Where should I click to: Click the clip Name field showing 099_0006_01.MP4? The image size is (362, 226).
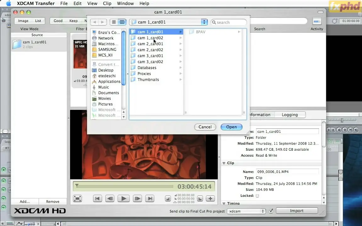288,172
